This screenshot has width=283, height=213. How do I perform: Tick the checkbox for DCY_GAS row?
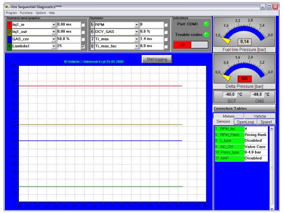tap(166, 32)
